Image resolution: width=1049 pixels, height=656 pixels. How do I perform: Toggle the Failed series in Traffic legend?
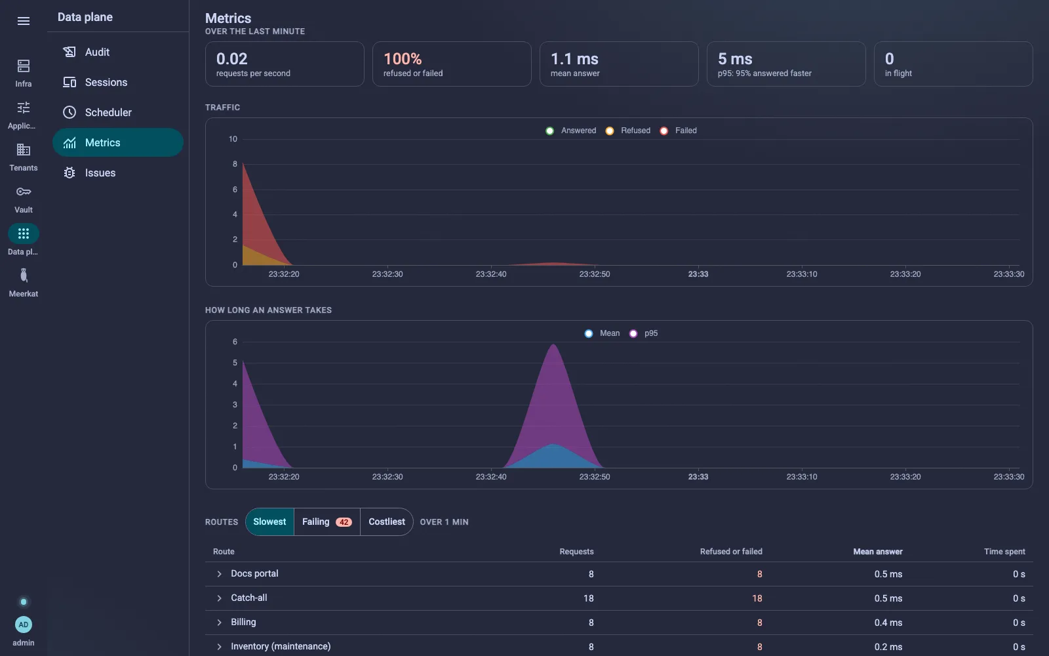678,131
